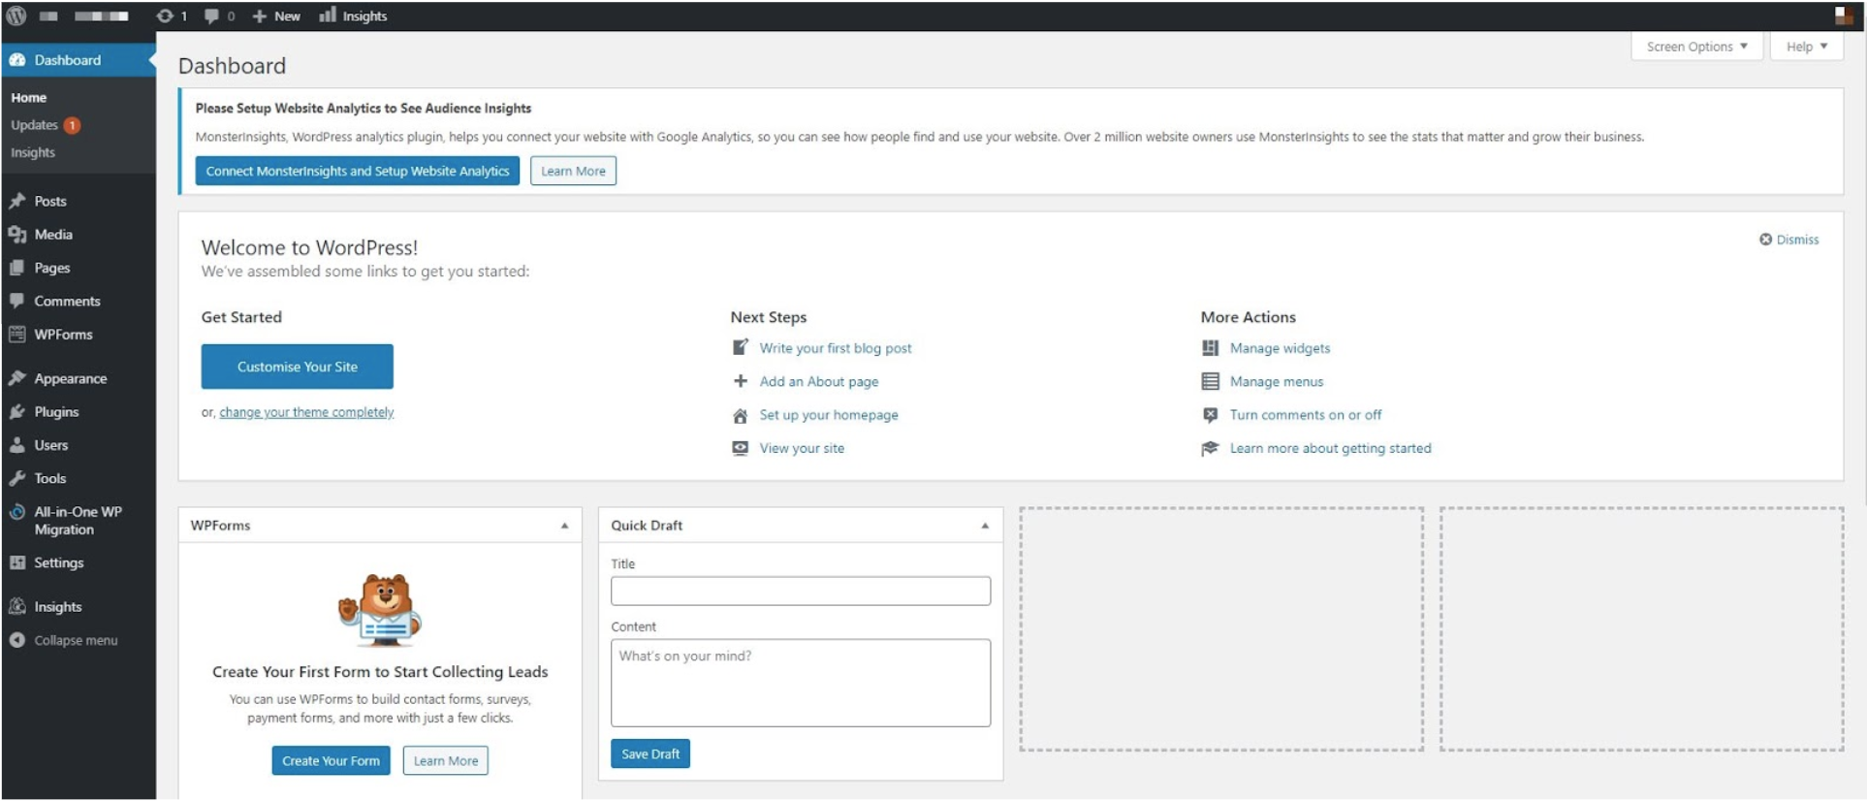Collapse the admin sidebar menu
1867x801 pixels.
(x=64, y=640)
